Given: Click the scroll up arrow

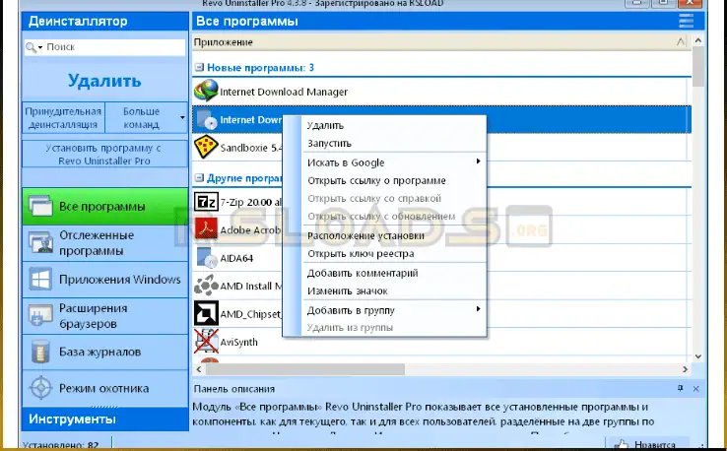Looking at the screenshot, I should coord(698,40).
